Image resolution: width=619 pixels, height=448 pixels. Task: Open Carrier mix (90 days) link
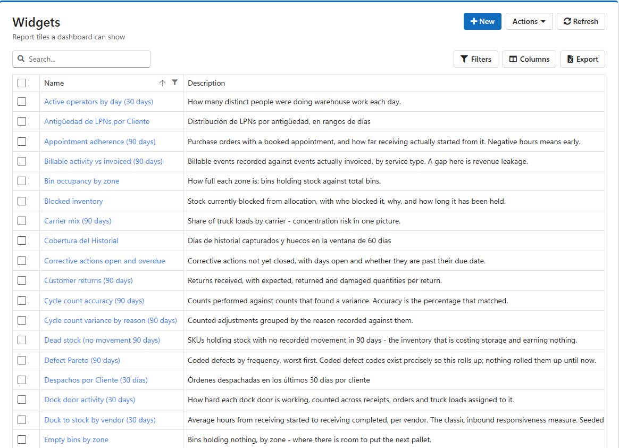(78, 221)
